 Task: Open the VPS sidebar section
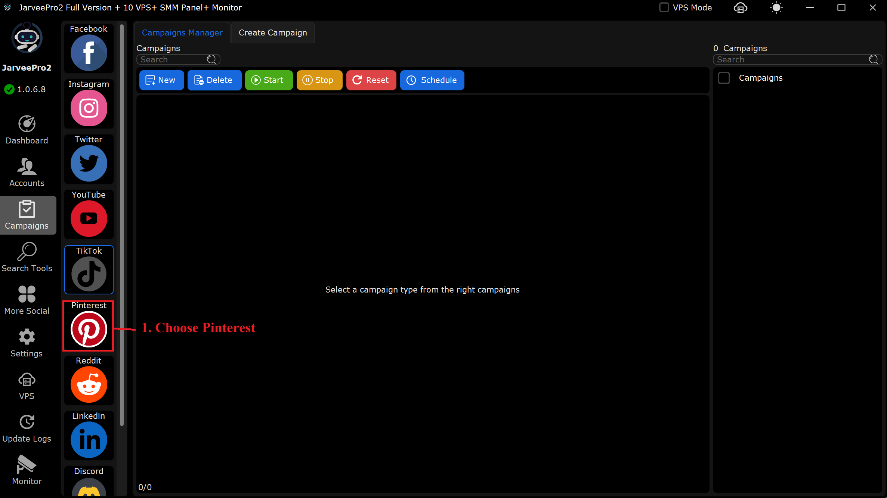tap(27, 386)
